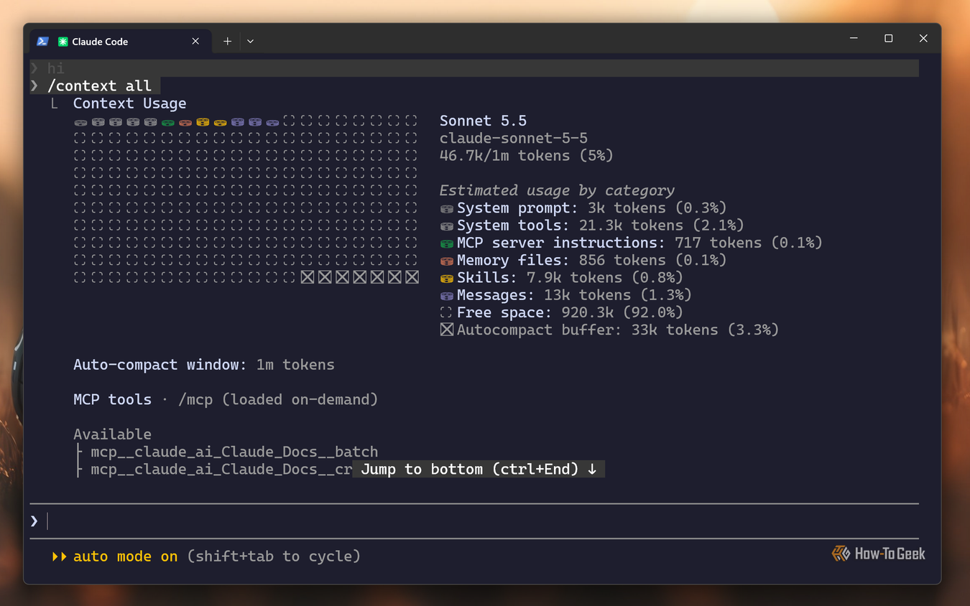
Task: Focus the command prompt input line
Action: coord(474,521)
